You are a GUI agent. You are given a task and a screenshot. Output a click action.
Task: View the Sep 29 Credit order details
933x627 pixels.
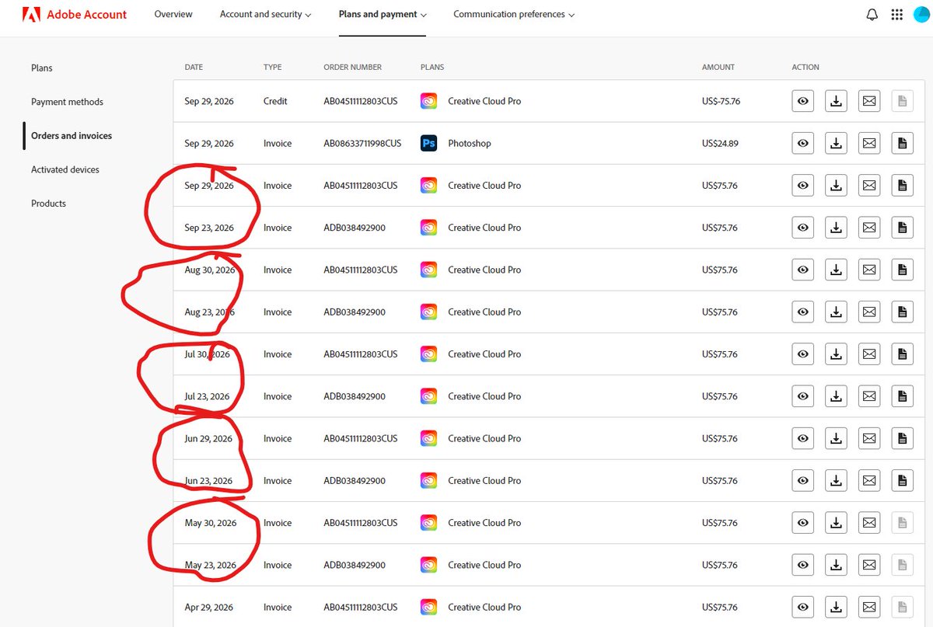click(x=803, y=101)
